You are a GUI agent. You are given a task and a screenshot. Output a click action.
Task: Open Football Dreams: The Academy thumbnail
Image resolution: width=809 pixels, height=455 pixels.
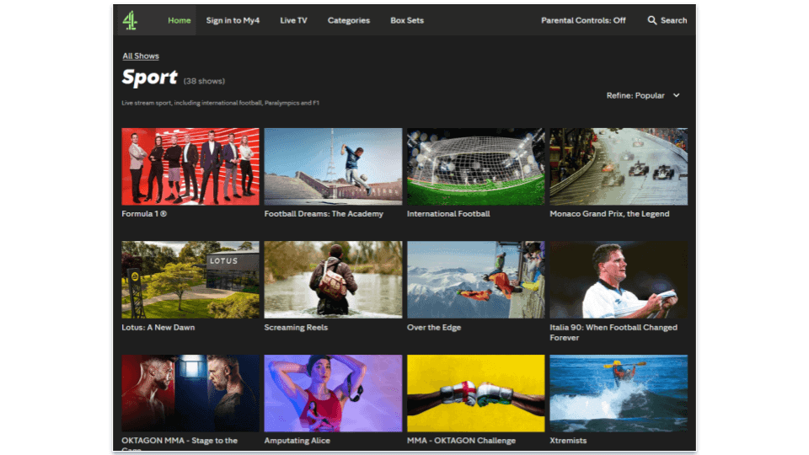[x=333, y=166]
